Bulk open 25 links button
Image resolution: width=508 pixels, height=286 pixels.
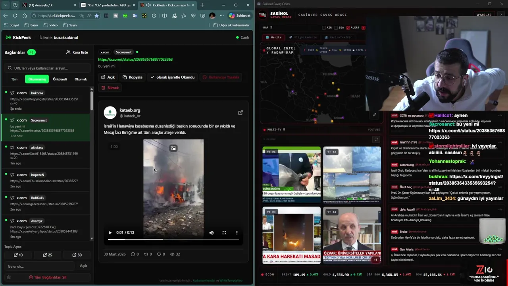[48, 255]
